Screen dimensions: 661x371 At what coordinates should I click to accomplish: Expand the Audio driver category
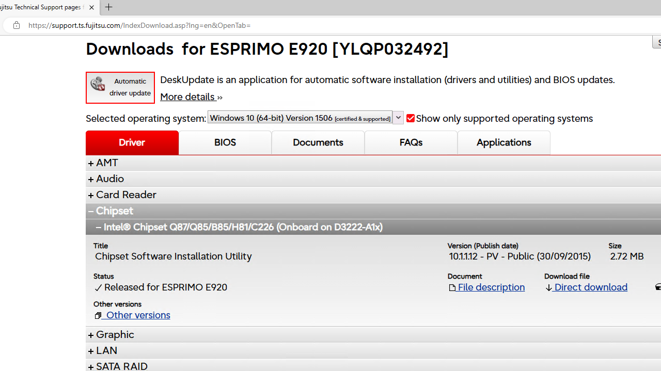click(x=373, y=179)
